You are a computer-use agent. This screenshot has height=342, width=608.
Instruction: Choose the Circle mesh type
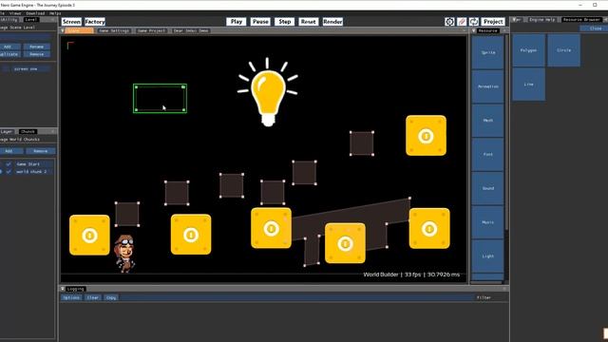click(563, 50)
